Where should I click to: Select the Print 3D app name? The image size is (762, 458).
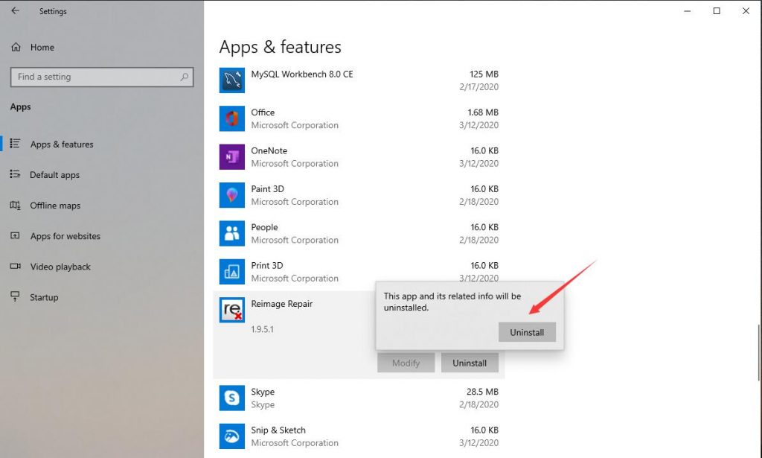[267, 265]
